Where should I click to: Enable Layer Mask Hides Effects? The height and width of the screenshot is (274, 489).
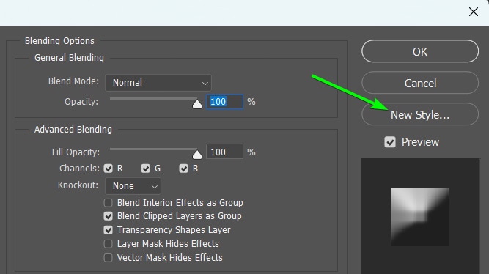point(109,244)
